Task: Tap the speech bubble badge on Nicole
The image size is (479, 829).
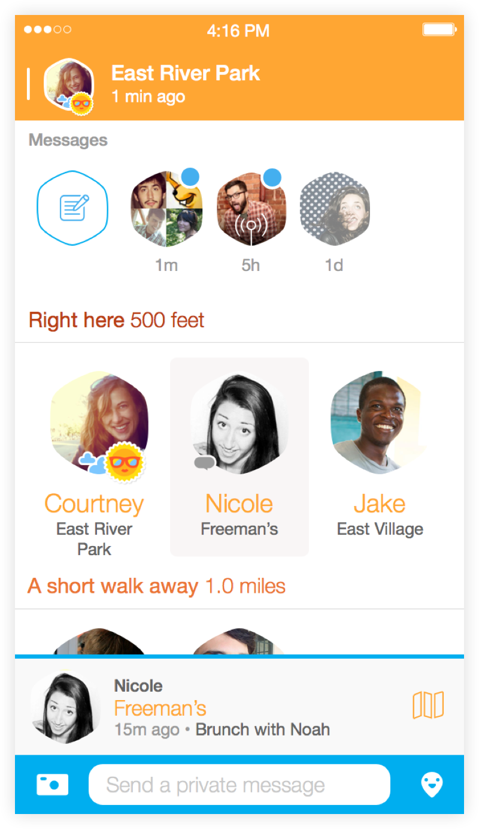Action: coord(205,462)
